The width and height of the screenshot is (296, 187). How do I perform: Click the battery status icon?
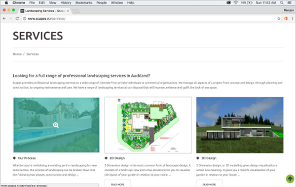pos(250,3)
